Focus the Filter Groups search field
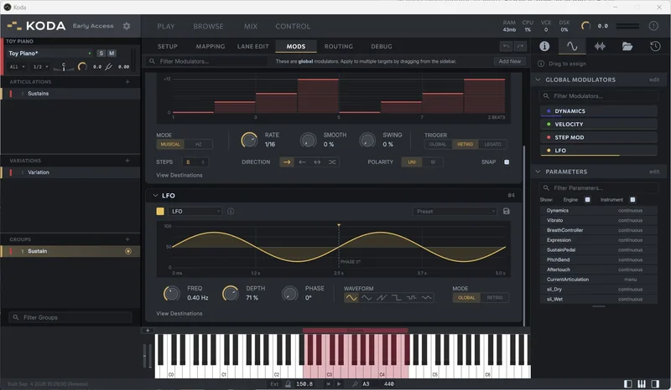The width and height of the screenshot is (671, 390). pyautogui.click(x=70, y=317)
